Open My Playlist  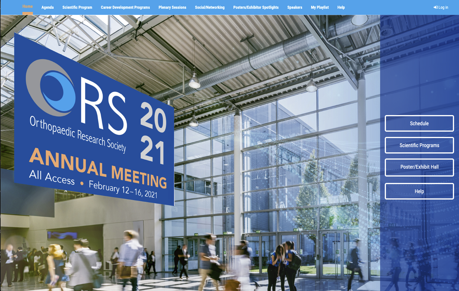[320, 8]
